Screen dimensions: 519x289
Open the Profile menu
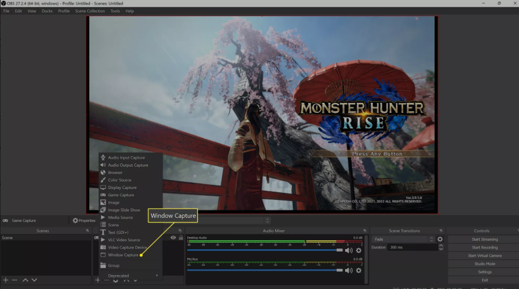point(64,11)
